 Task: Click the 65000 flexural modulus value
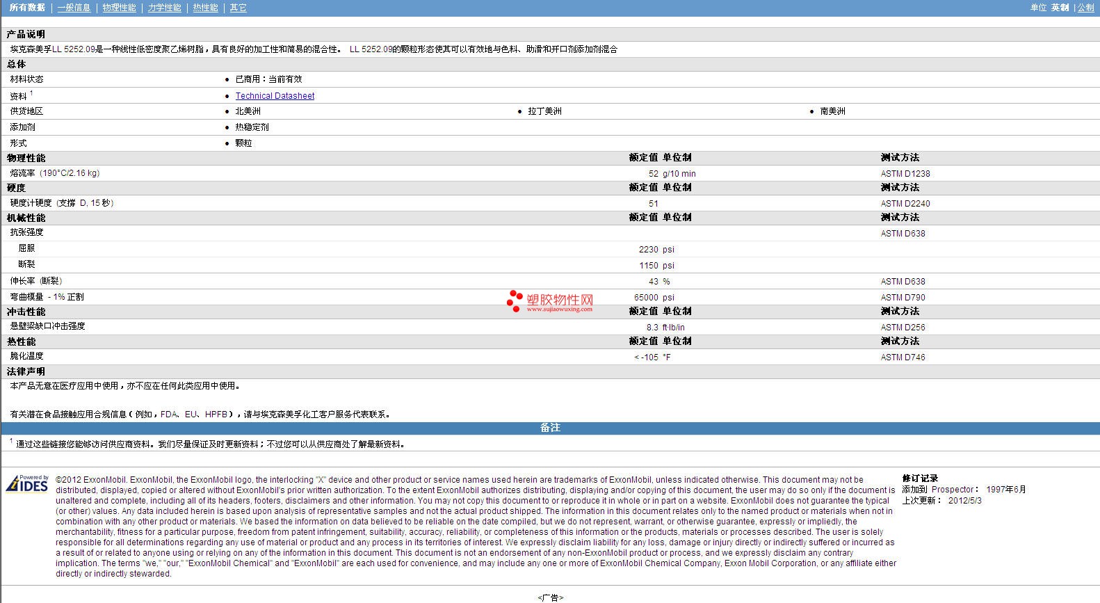646,298
